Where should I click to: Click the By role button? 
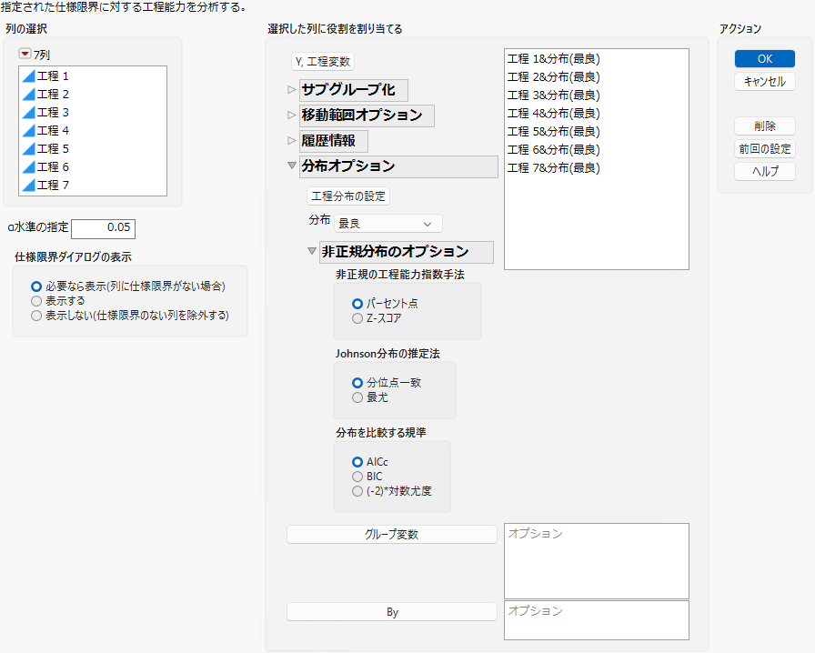click(392, 612)
